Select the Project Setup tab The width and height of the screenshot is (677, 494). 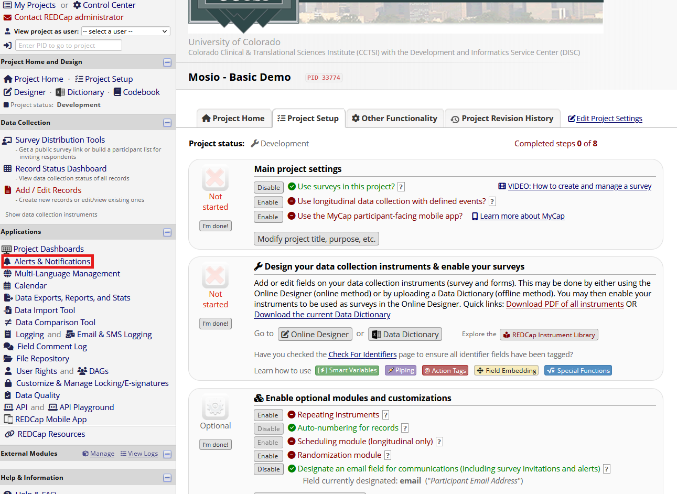point(308,119)
